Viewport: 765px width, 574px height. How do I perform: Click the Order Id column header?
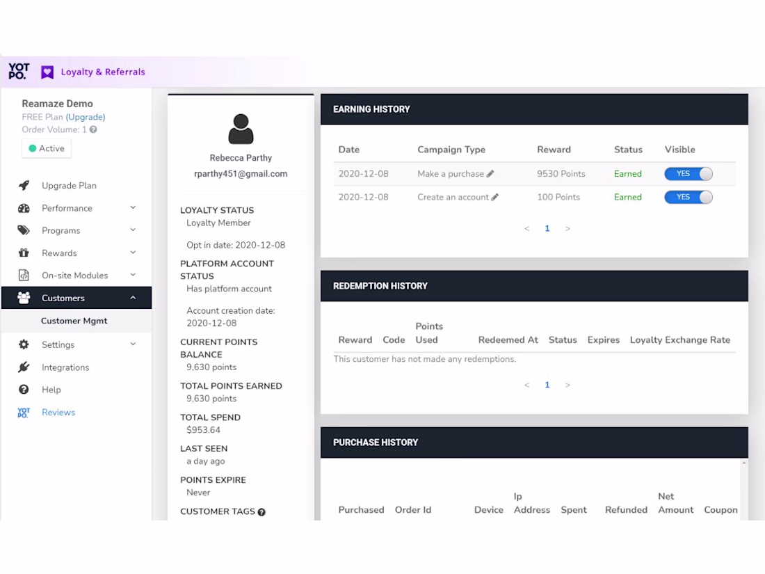[412, 509]
